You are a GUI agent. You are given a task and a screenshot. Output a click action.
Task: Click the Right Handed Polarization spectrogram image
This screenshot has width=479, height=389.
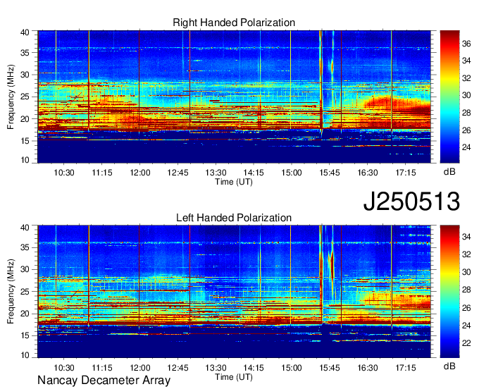tap(235, 97)
